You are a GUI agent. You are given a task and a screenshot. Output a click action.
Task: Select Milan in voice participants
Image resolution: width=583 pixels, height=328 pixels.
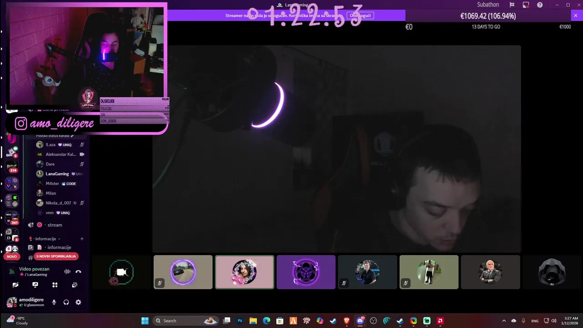pyautogui.click(x=61, y=193)
